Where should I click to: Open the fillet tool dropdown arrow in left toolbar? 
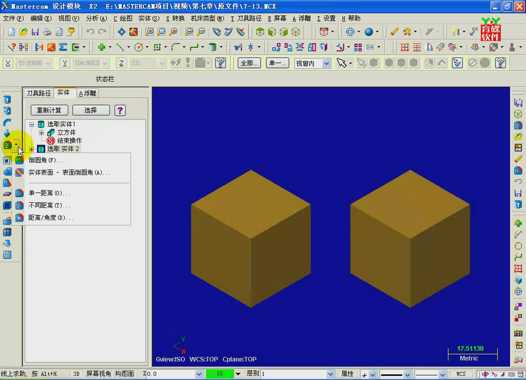point(16,145)
